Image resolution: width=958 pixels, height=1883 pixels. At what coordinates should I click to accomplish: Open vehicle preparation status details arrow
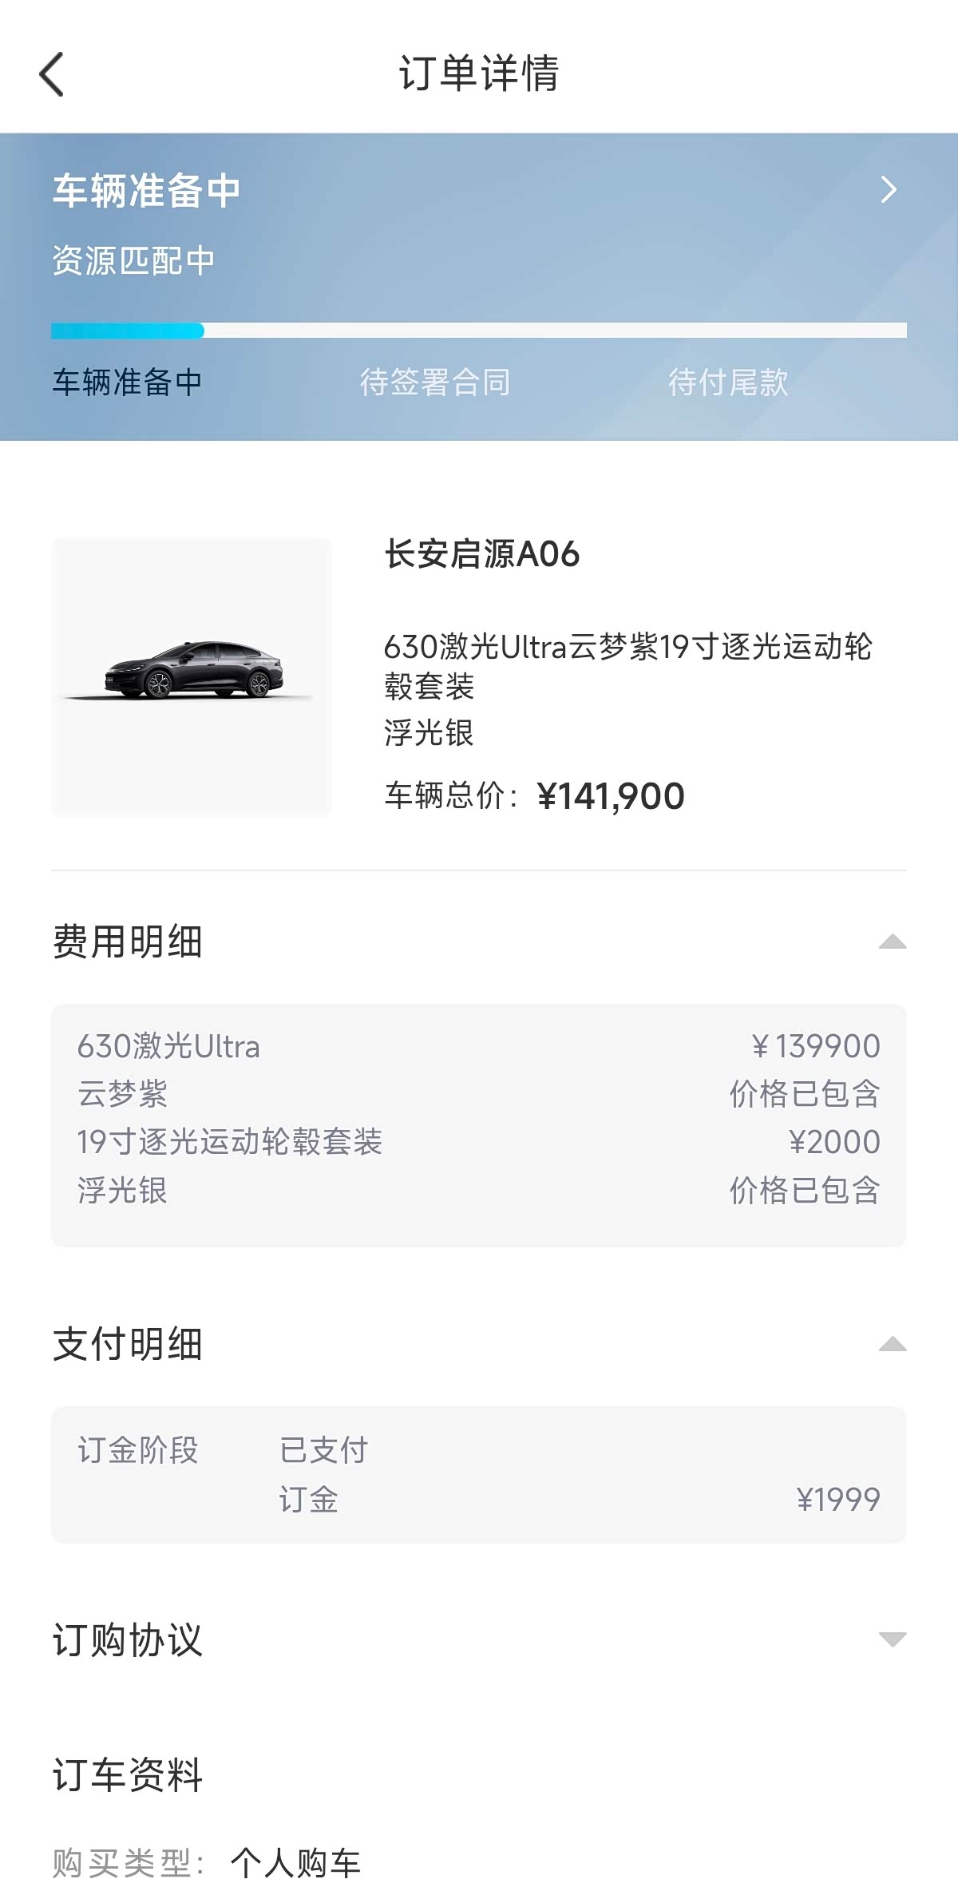[x=888, y=189]
